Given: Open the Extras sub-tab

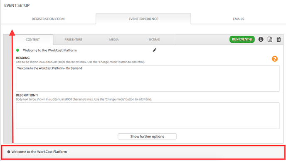Looking at the screenshot, I should [x=154, y=40].
